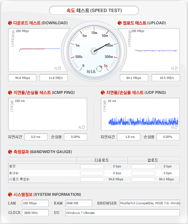Click the maximum download progress bar

[92, 173]
